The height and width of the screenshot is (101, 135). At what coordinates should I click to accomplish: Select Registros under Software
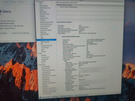point(45,87)
